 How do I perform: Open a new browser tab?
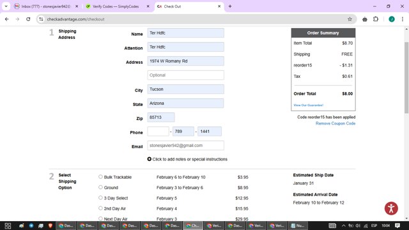point(230,6)
